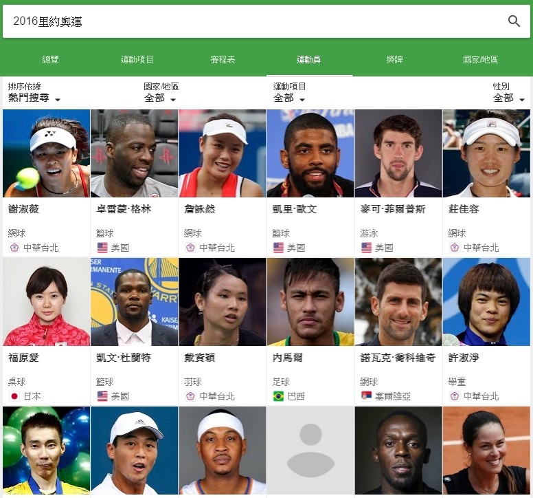Open the 排序依據 熱門搜尋 dropdown

[x=34, y=93]
